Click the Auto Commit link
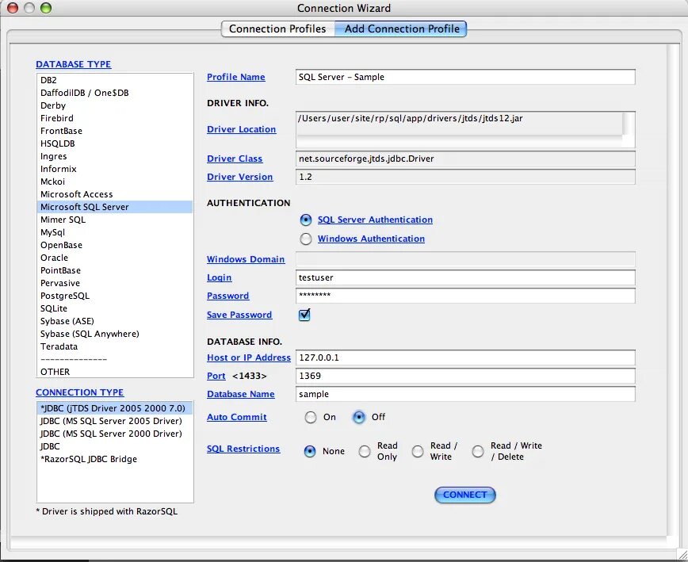The width and height of the screenshot is (688, 562). click(237, 417)
